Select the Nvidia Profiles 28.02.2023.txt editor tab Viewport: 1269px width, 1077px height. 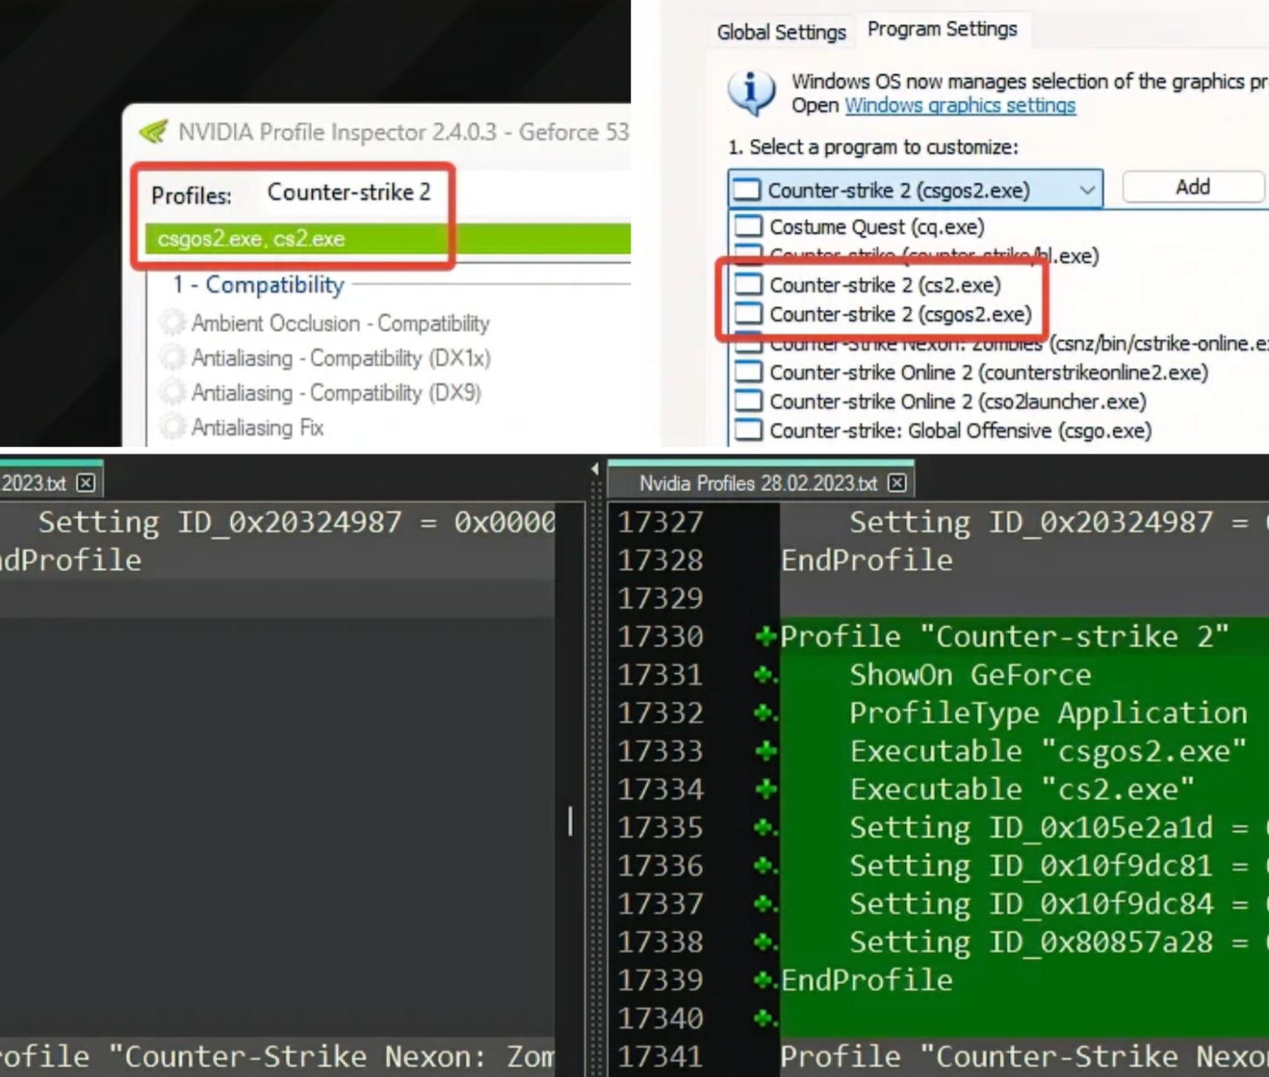pyautogui.click(x=758, y=483)
